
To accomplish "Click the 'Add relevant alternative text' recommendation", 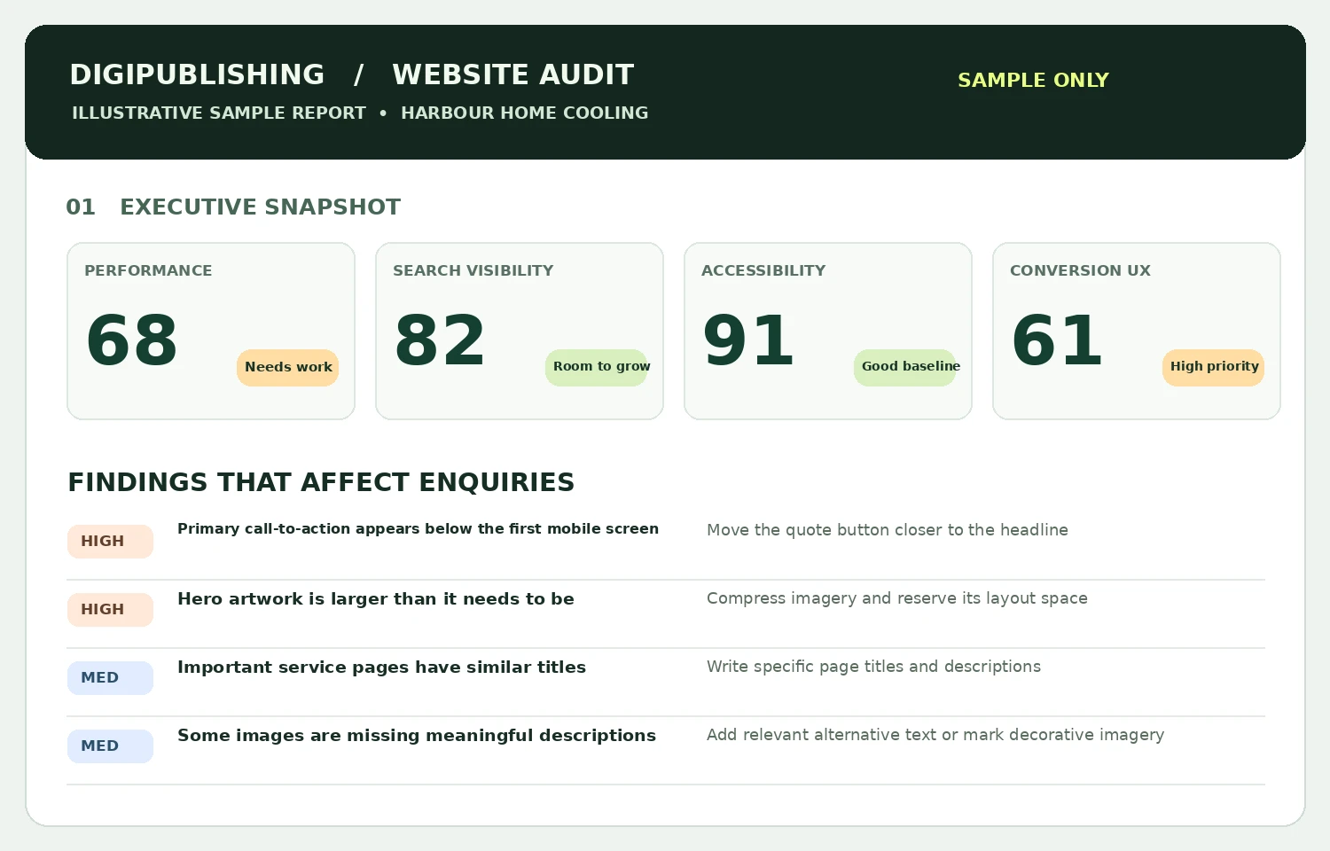I will [x=935, y=735].
